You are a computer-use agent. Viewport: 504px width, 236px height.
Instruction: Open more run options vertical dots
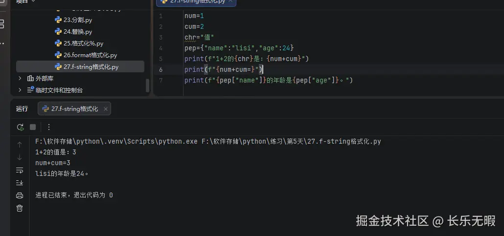pyautogui.click(x=49, y=127)
